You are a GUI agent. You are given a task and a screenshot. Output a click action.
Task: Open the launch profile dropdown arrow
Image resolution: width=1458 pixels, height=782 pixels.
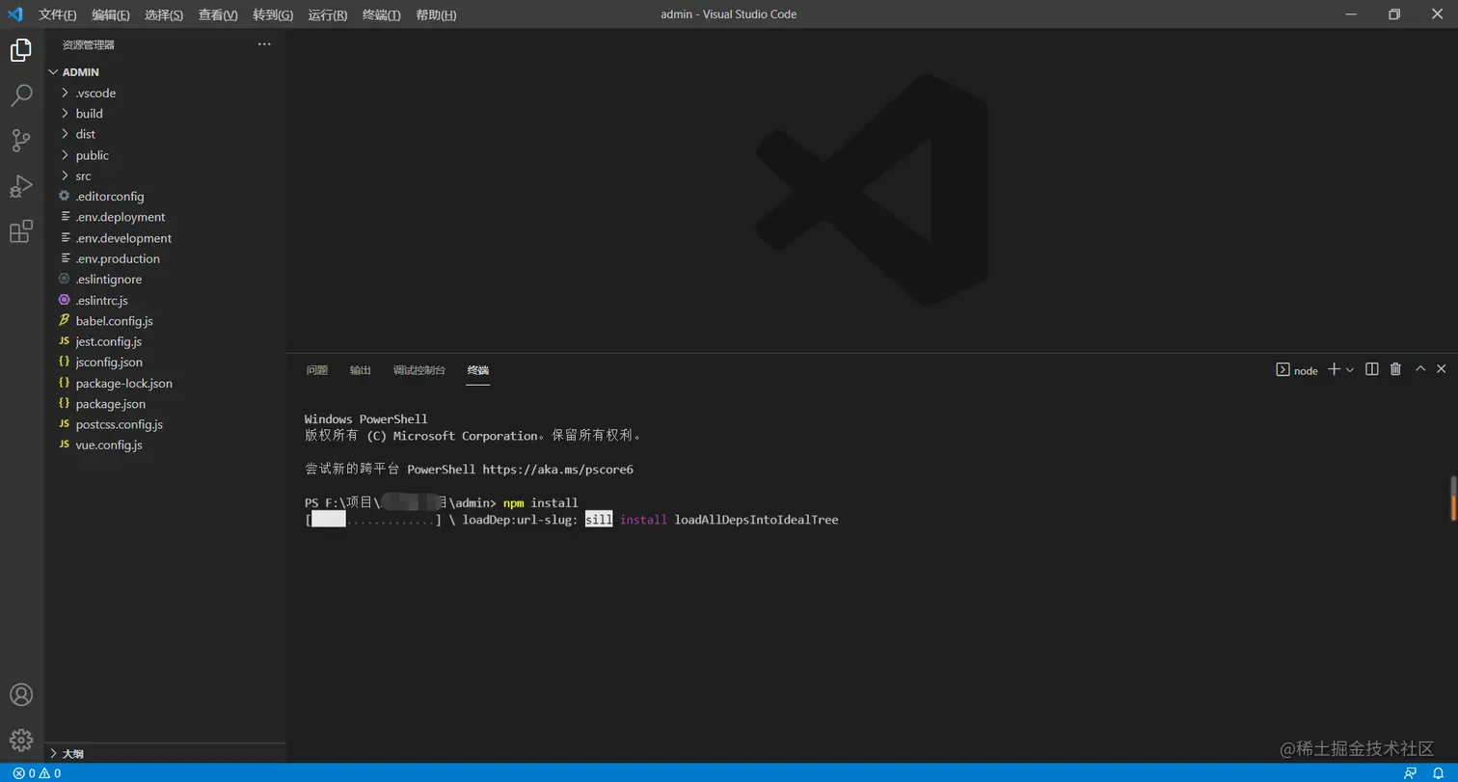1350,369
